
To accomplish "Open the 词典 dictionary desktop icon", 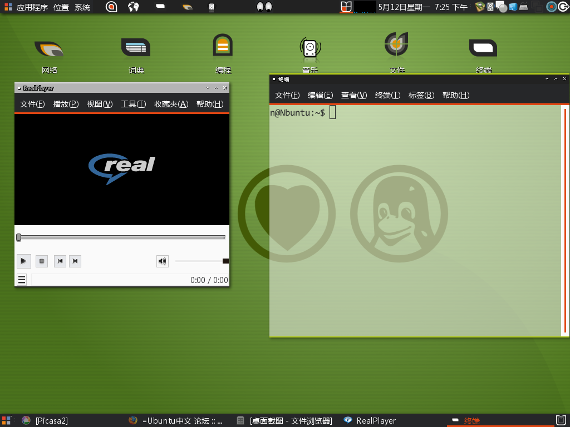I will (x=136, y=48).
